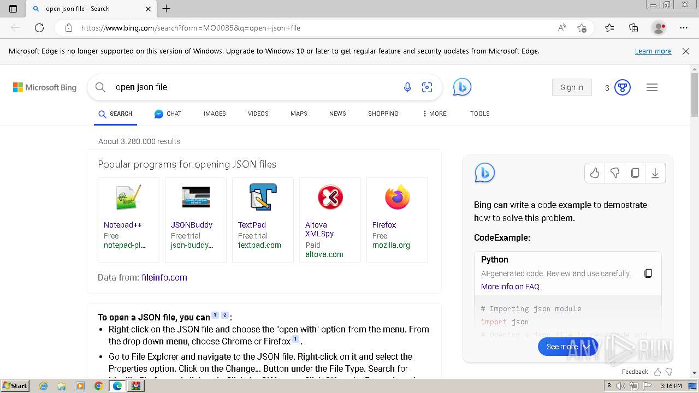Open citation reference 1 after 'you can'
This screenshot has height=393, width=699.
click(x=215, y=315)
